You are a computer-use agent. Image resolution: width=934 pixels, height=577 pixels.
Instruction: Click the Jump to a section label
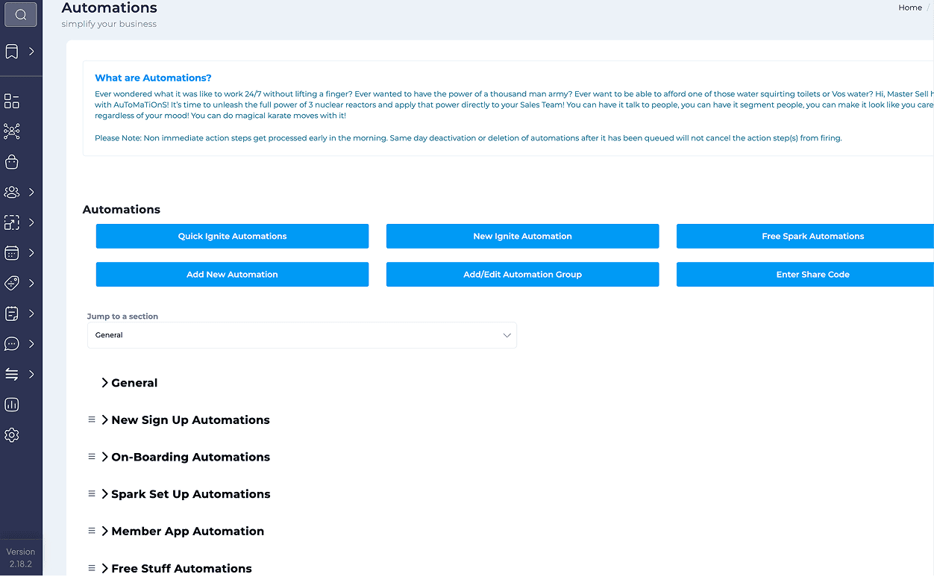pos(122,316)
